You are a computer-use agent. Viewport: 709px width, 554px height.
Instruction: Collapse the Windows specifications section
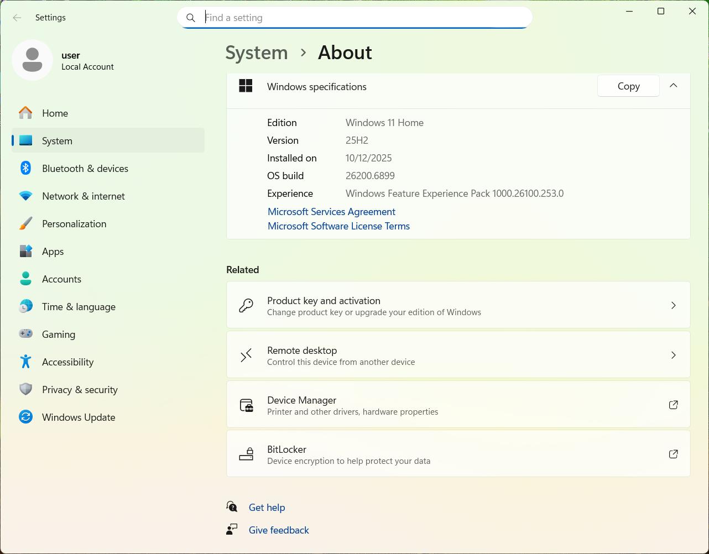(673, 86)
